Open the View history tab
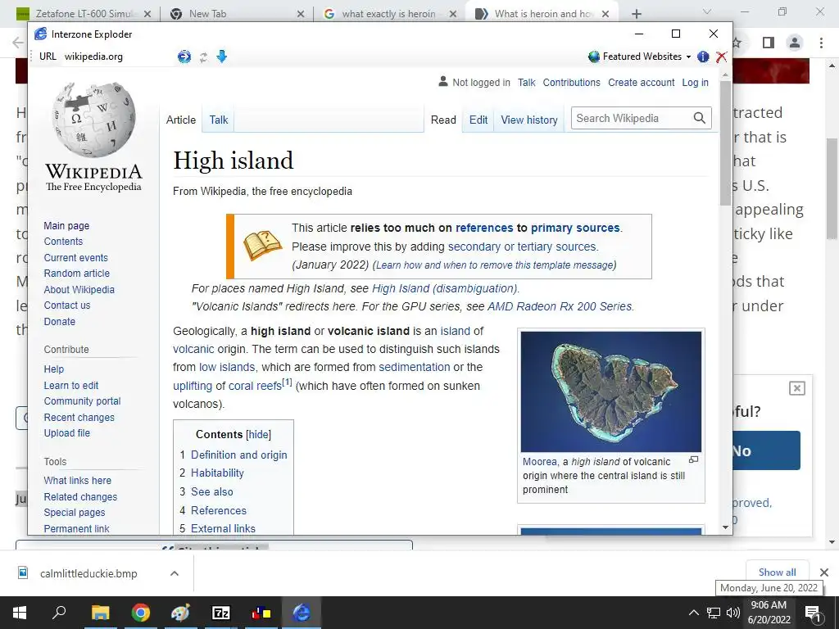This screenshot has height=629, width=839. click(529, 120)
